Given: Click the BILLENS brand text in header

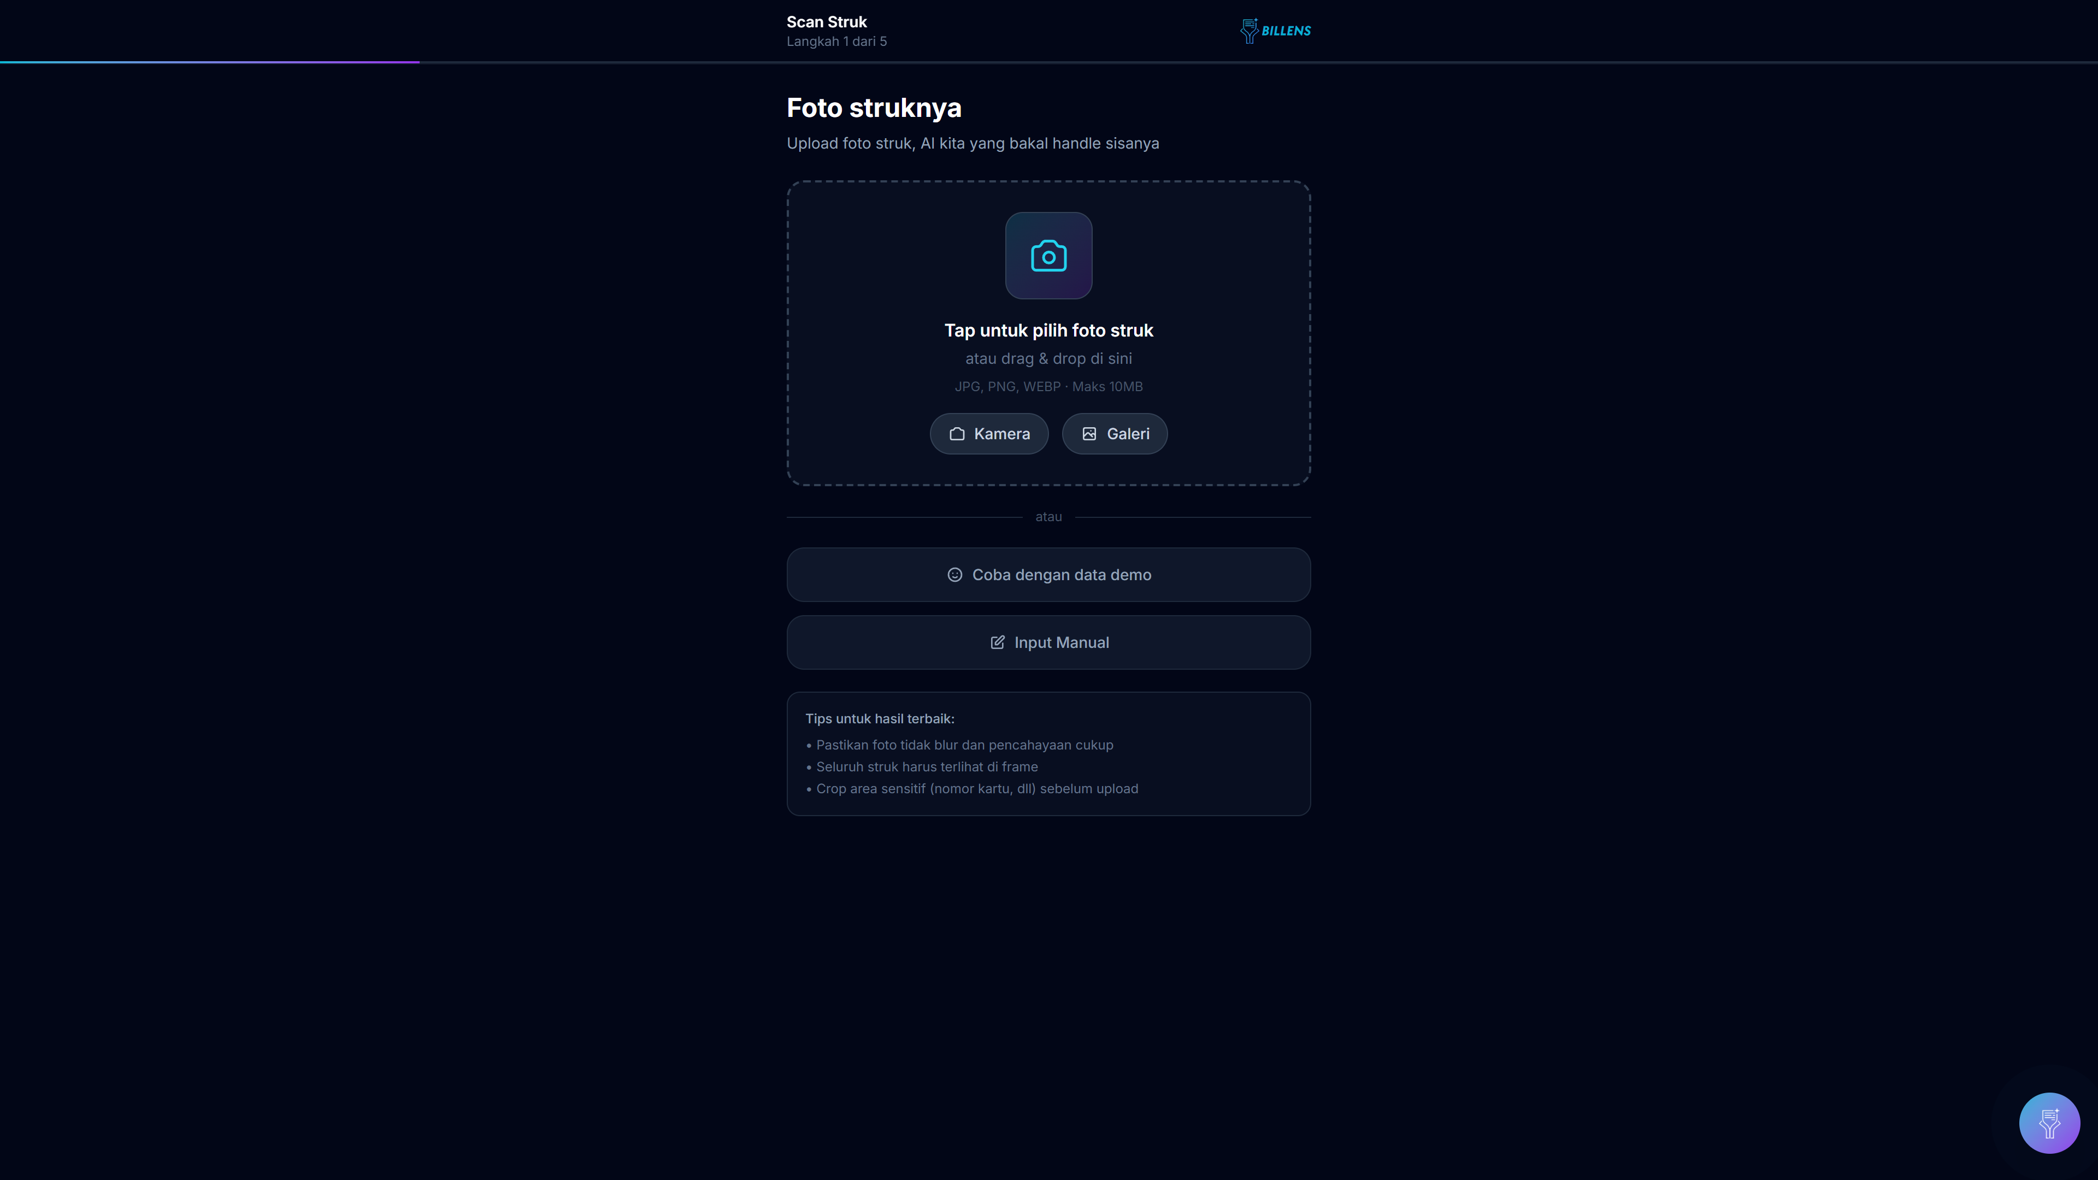Looking at the screenshot, I should (1286, 31).
